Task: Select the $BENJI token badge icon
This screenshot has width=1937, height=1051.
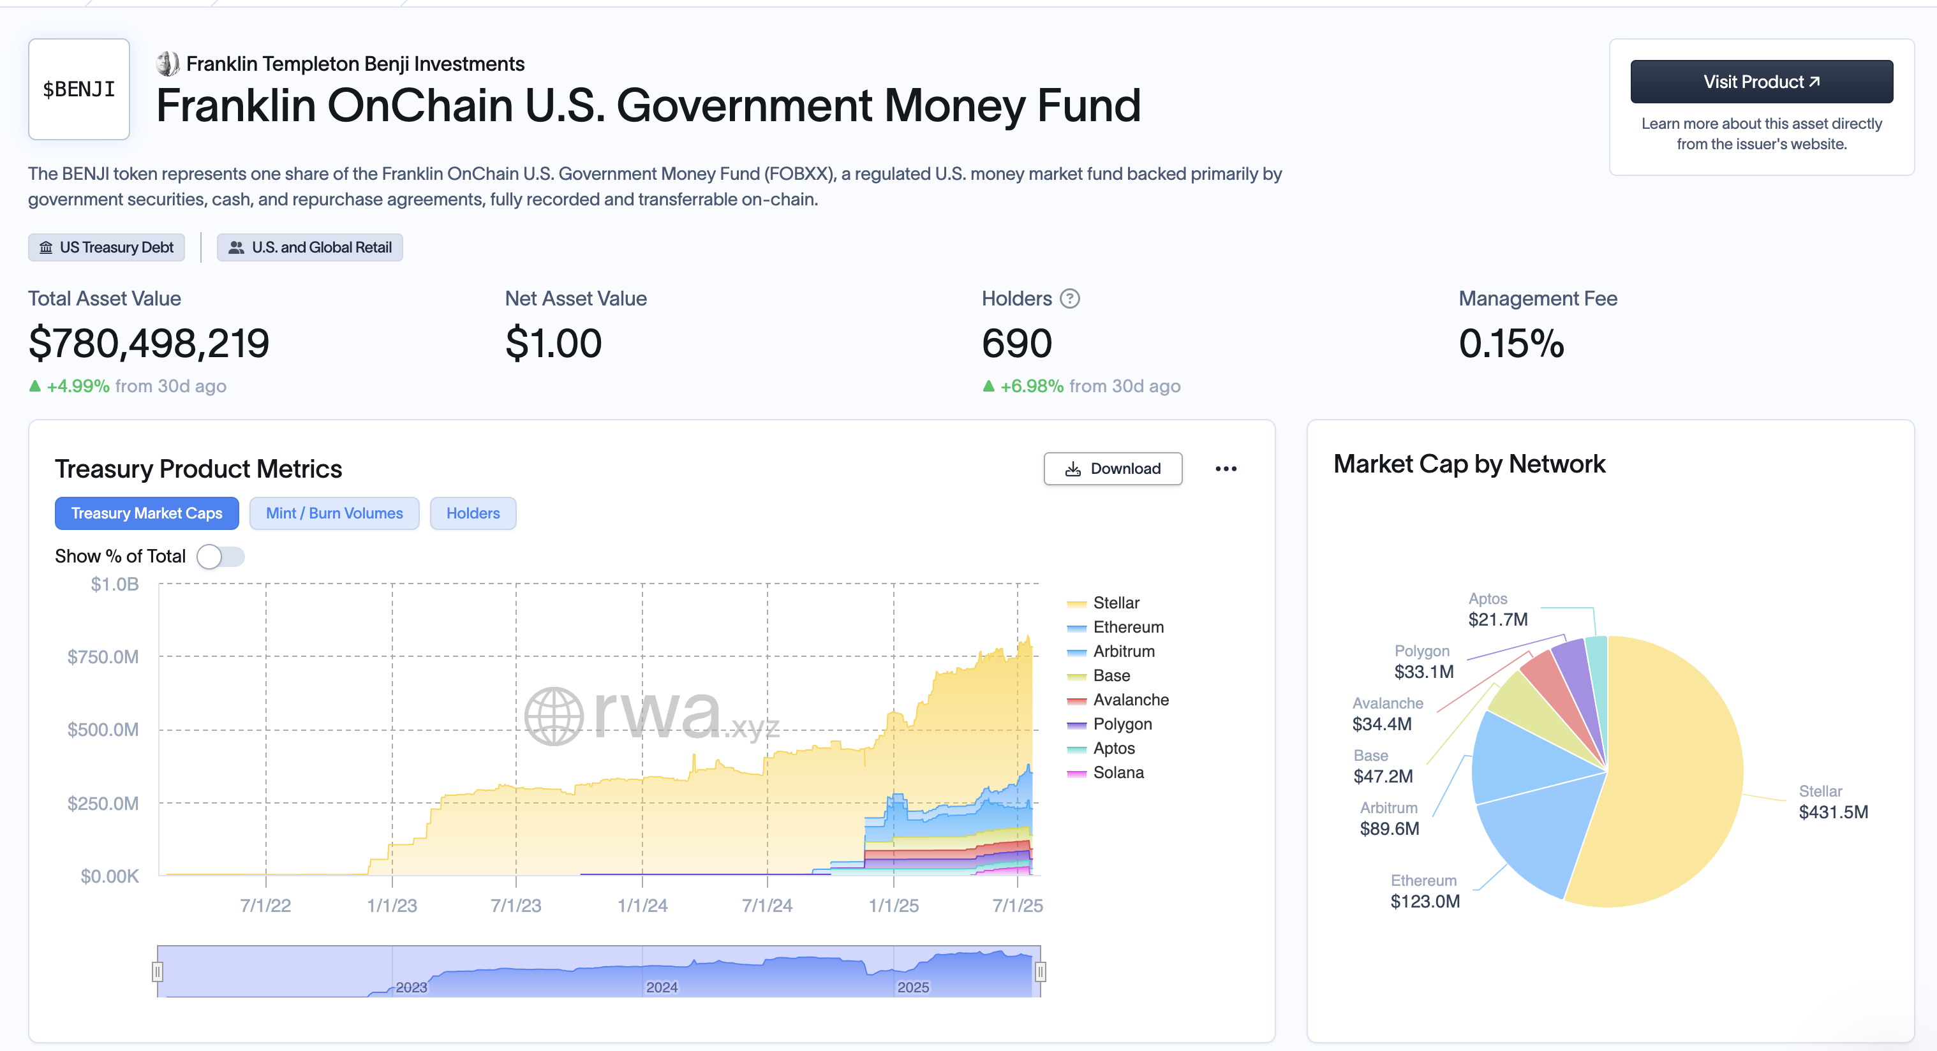Action: (x=78, y=89)
